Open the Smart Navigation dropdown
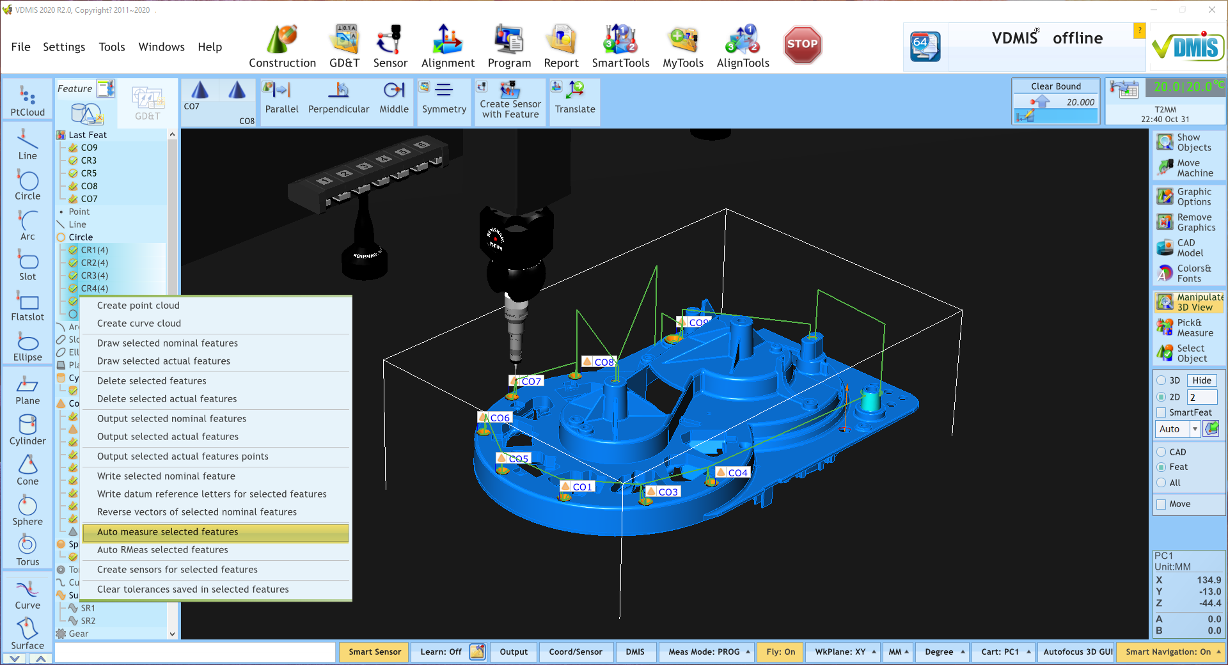1228x665 pixels. point(1172,652)
